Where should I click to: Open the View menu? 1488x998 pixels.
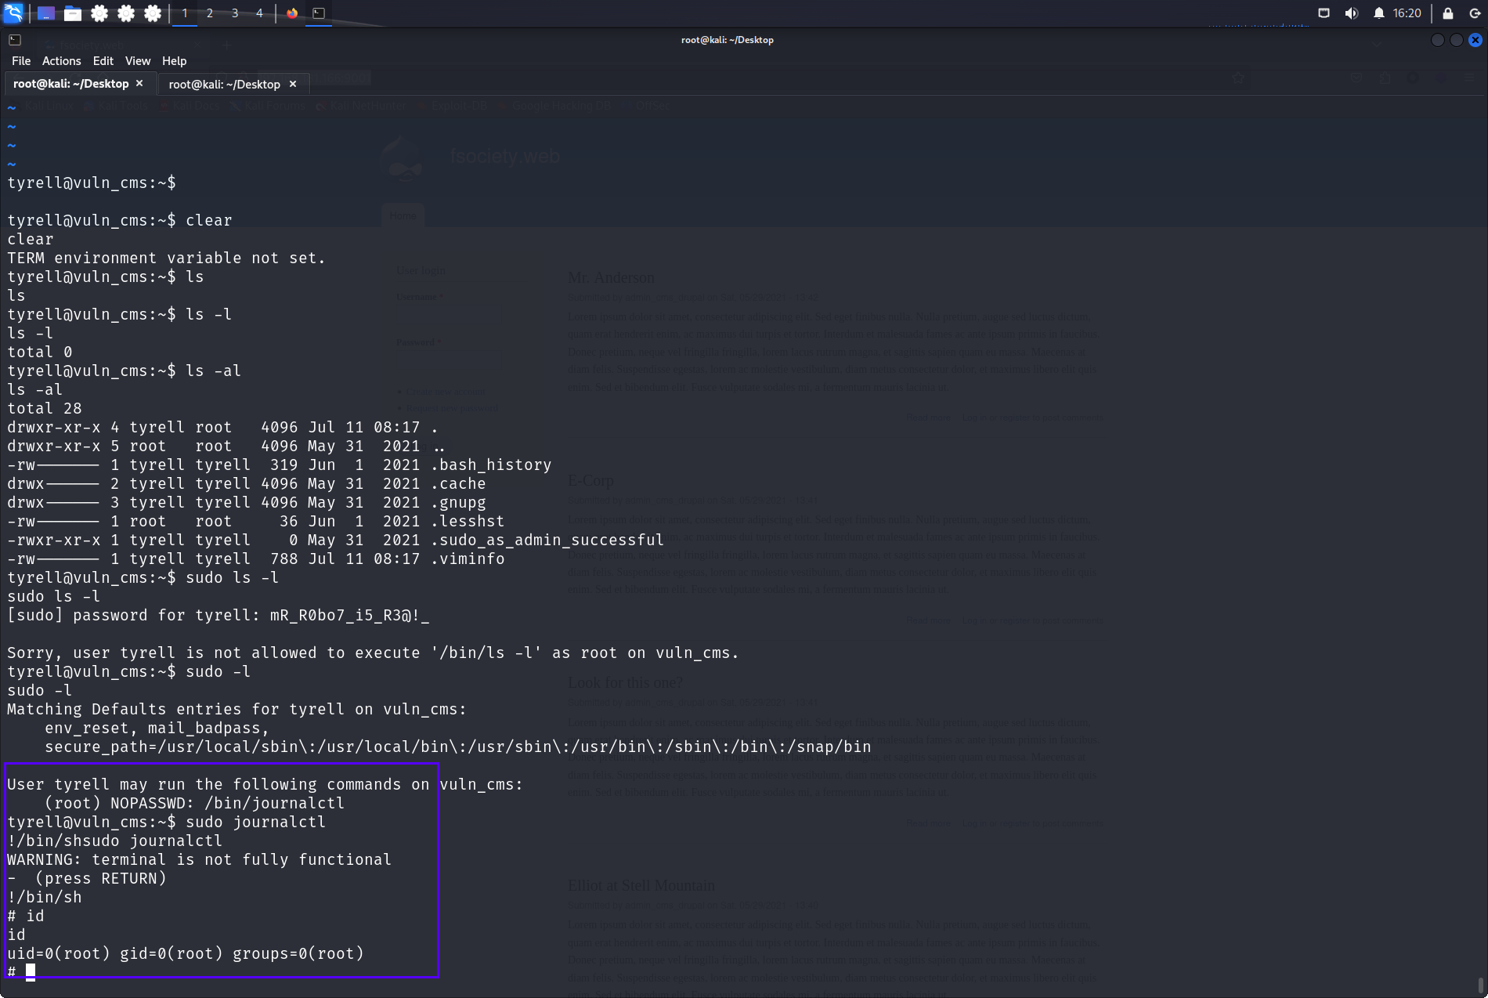pyautogui.click(x=137, y=60)
